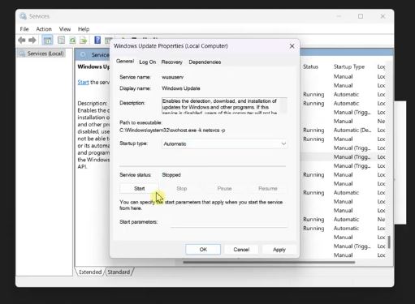
Task: Close the Windows Update Properties dialog
Action: click(x=292, y=46)
